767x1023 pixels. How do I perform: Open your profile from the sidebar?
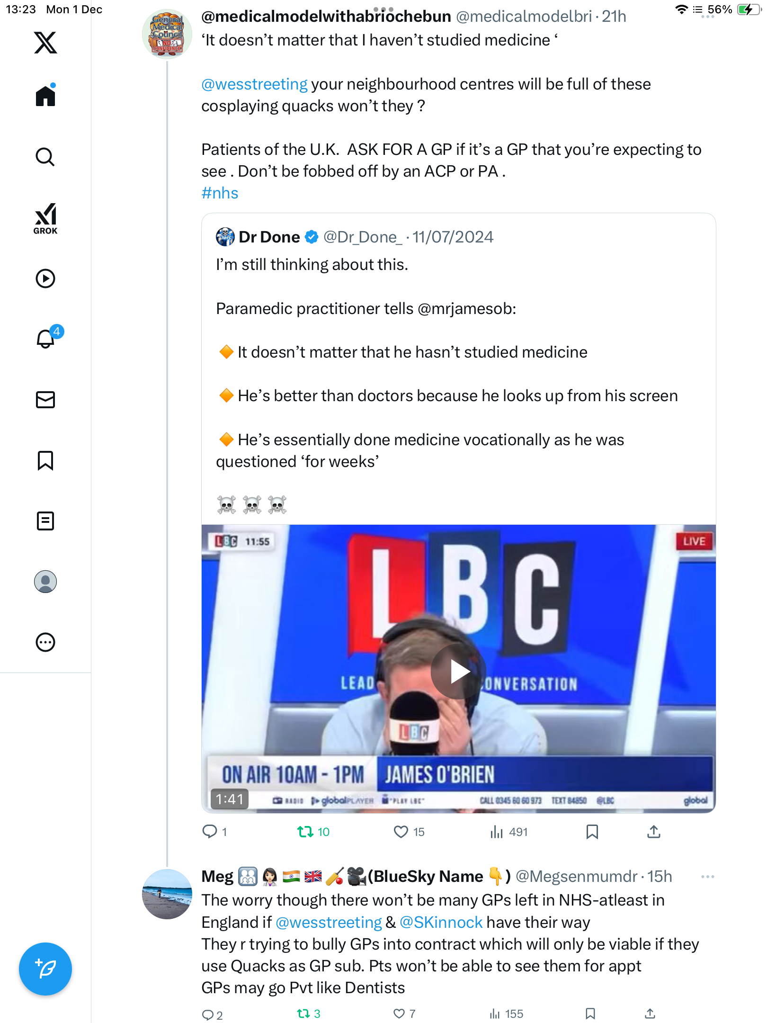click(x=45, y=582)
